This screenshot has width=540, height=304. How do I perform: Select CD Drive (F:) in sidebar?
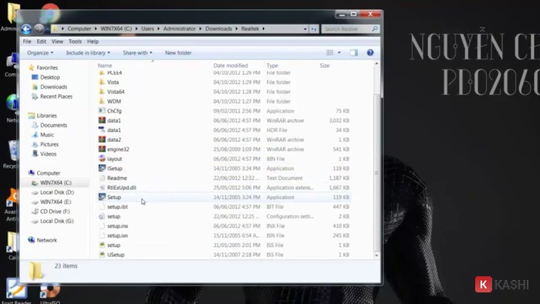[55, 211]
